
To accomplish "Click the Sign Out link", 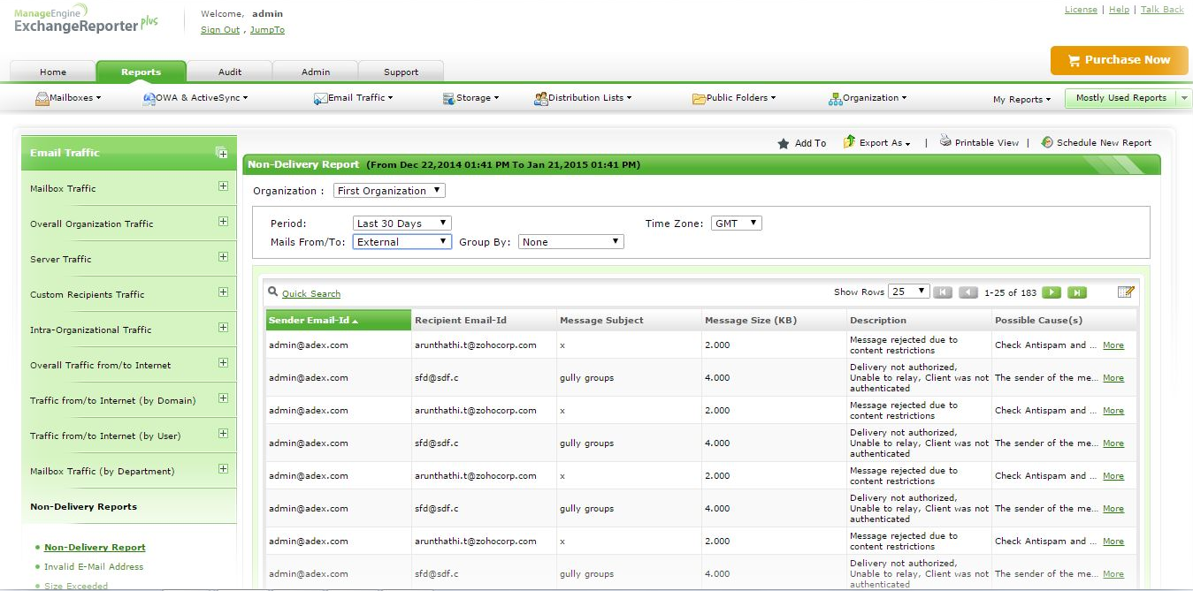I will (x=220, y=30).
